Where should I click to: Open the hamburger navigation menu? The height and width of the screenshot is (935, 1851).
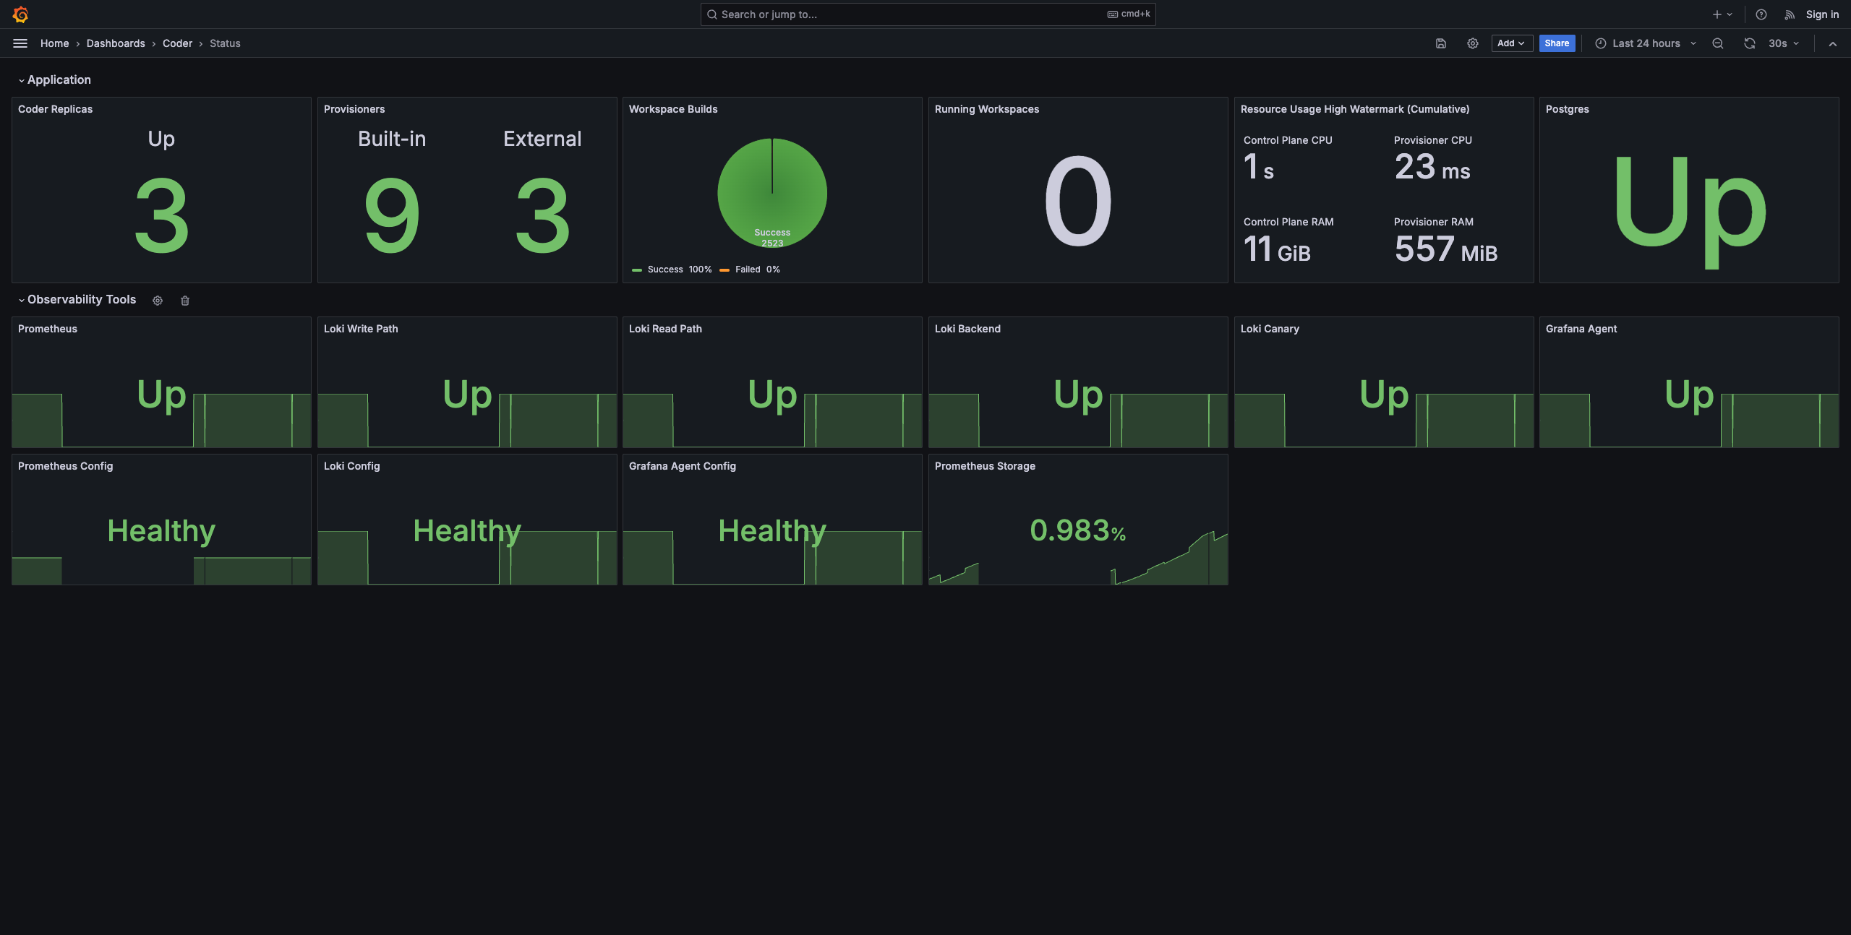pos(20,43)
